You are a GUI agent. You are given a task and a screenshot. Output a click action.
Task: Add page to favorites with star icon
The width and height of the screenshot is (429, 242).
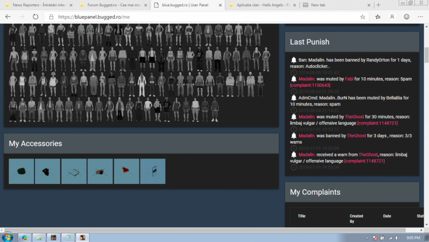click(363, 17)
